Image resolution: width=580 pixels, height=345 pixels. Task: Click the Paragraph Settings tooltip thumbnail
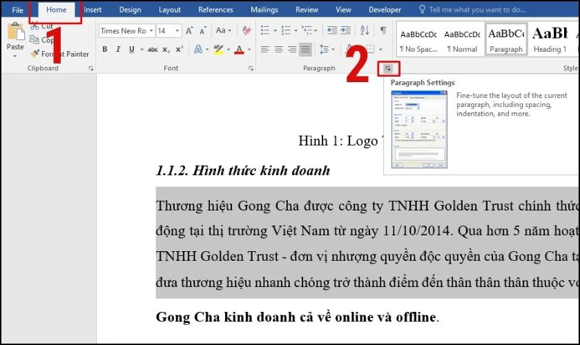click(x=419, y=129)
